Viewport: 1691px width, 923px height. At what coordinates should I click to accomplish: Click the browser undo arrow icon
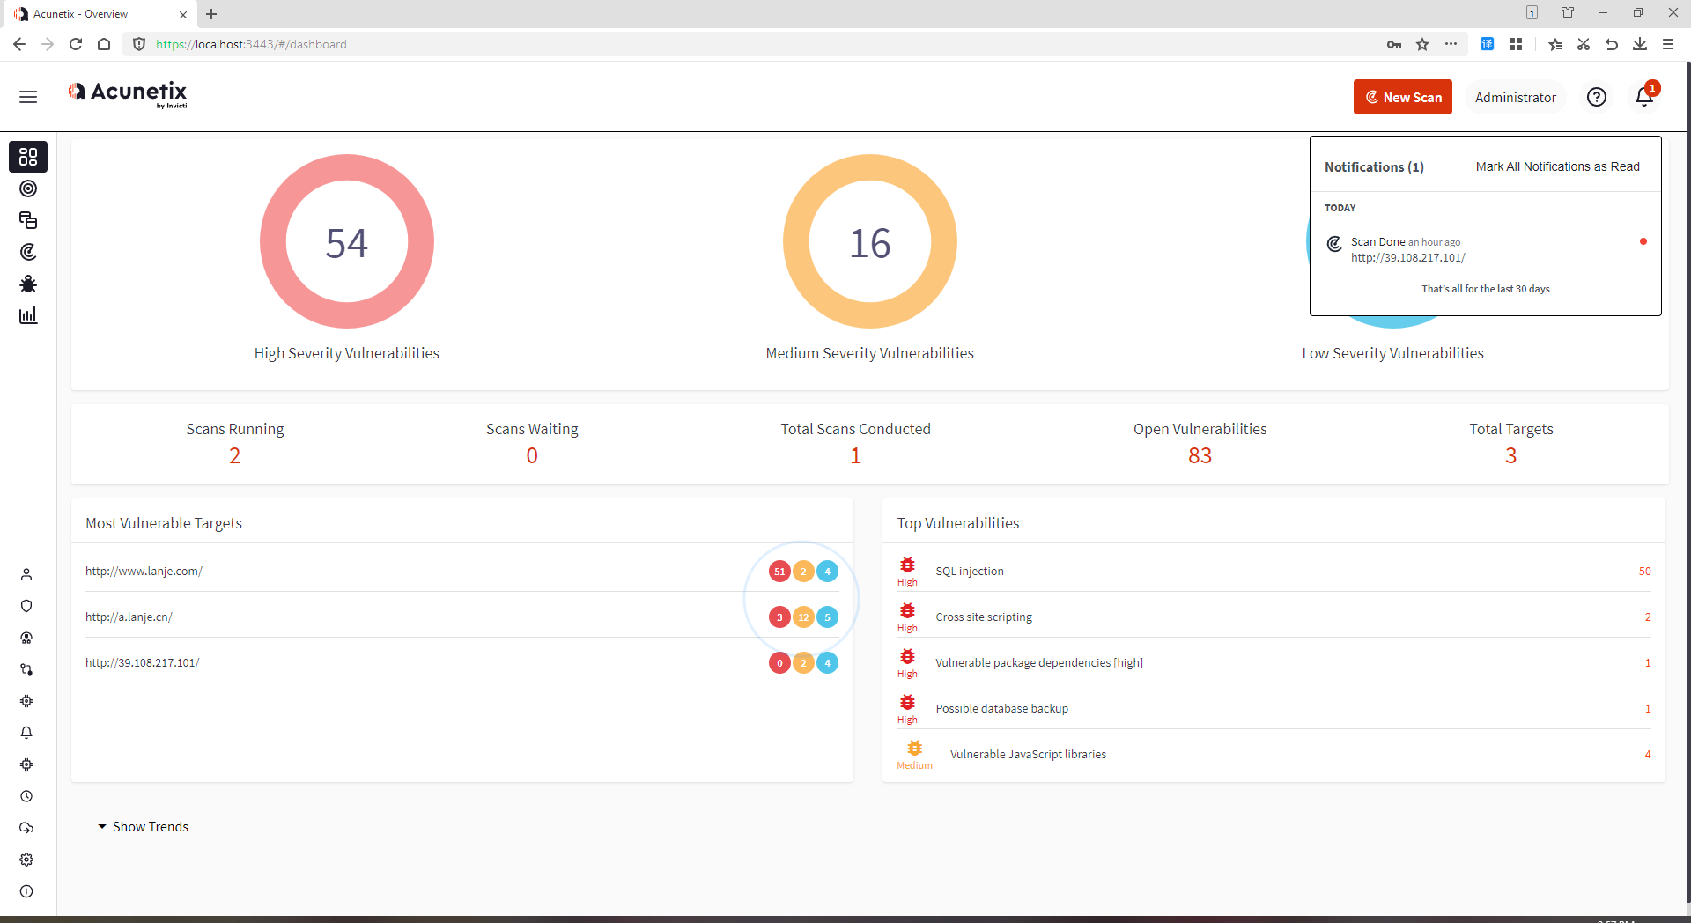click(x=1612, y=44)
